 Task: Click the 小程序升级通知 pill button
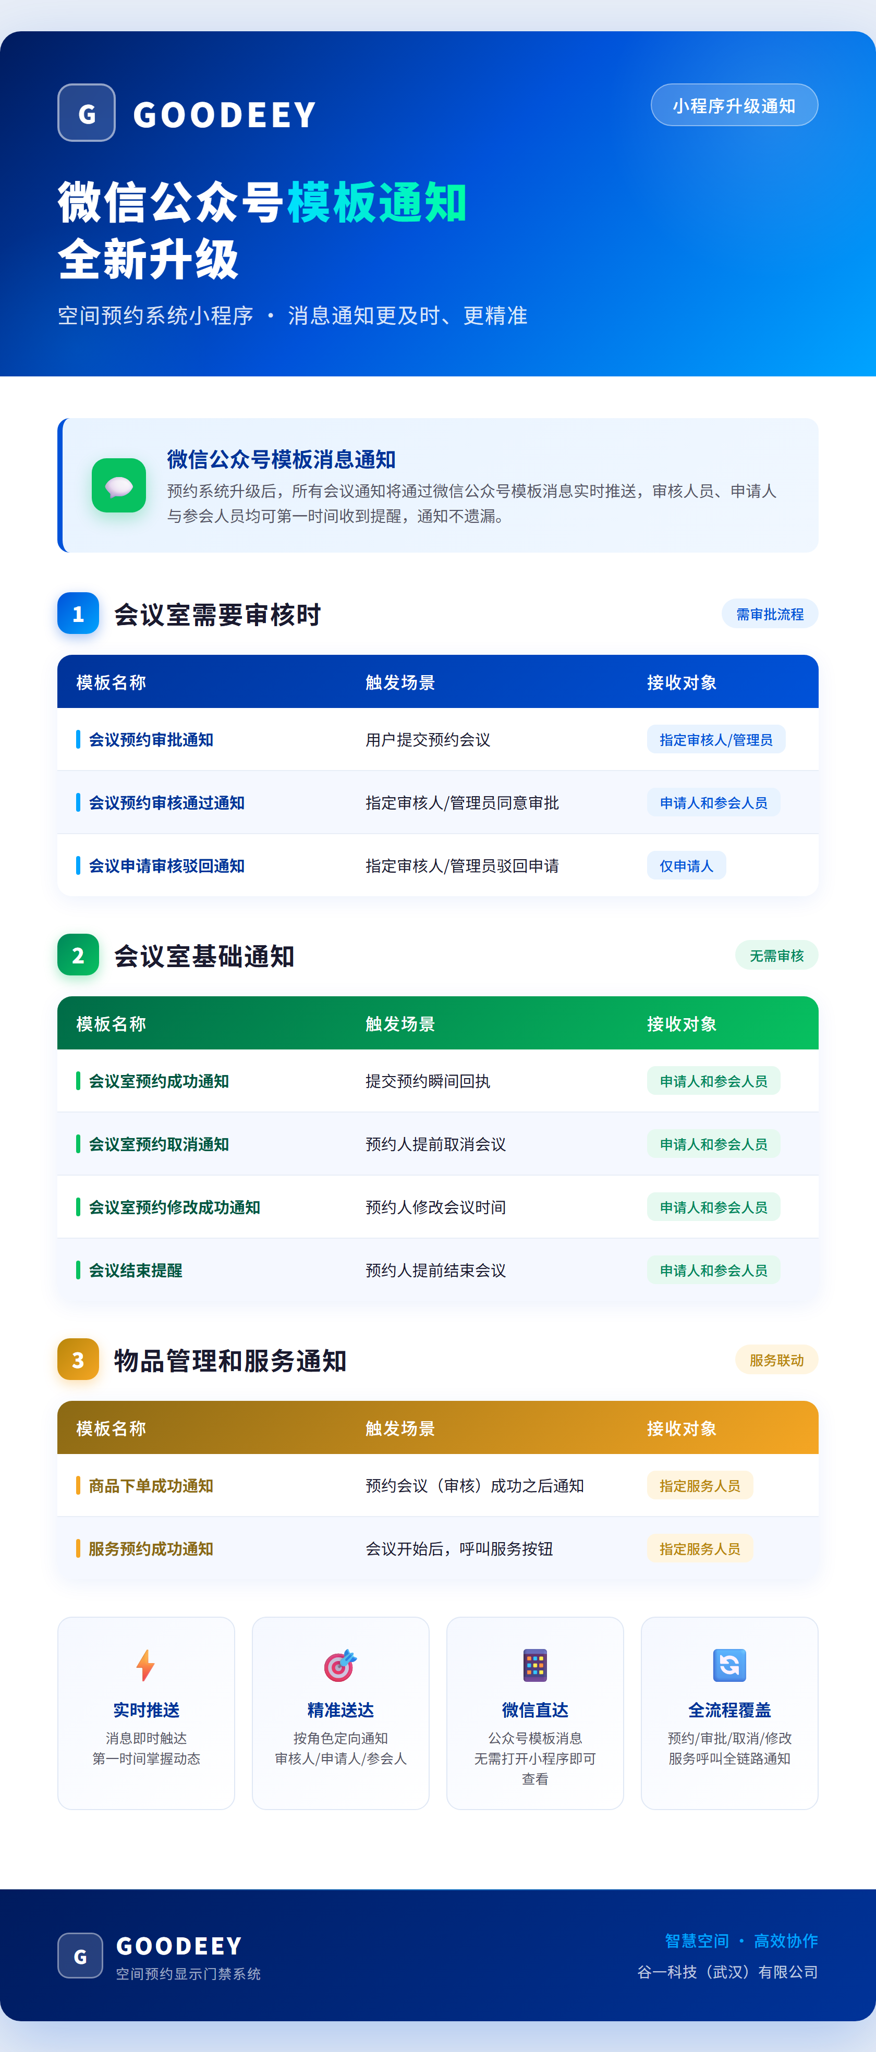click(734, 105)
